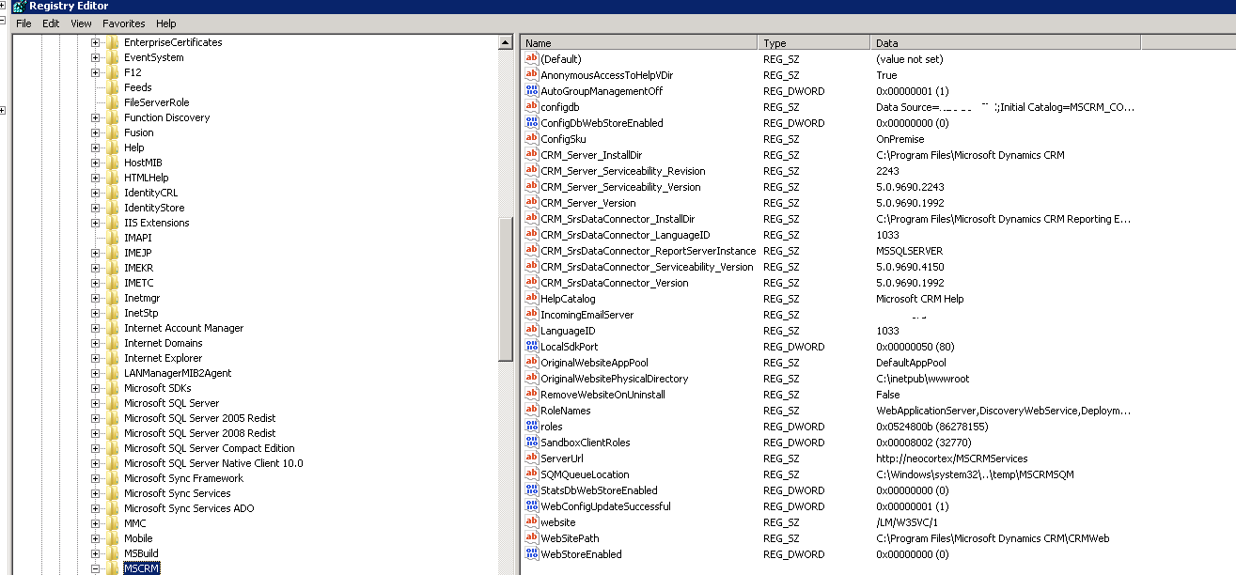The height and width of the screenshot is (575, 1236).
Task: Click the WebStoreEnabled DWORD icon
Action: coord(531,554)
